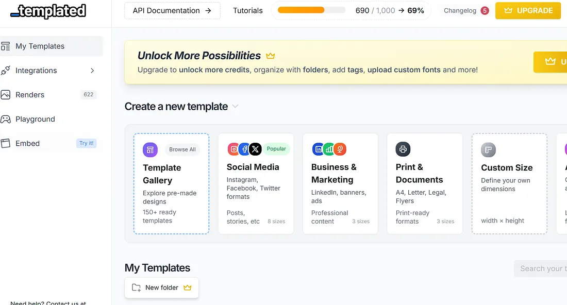The image size is (567, 305).
Task: Click the credits usage progress bar
Action: point(311,10)
